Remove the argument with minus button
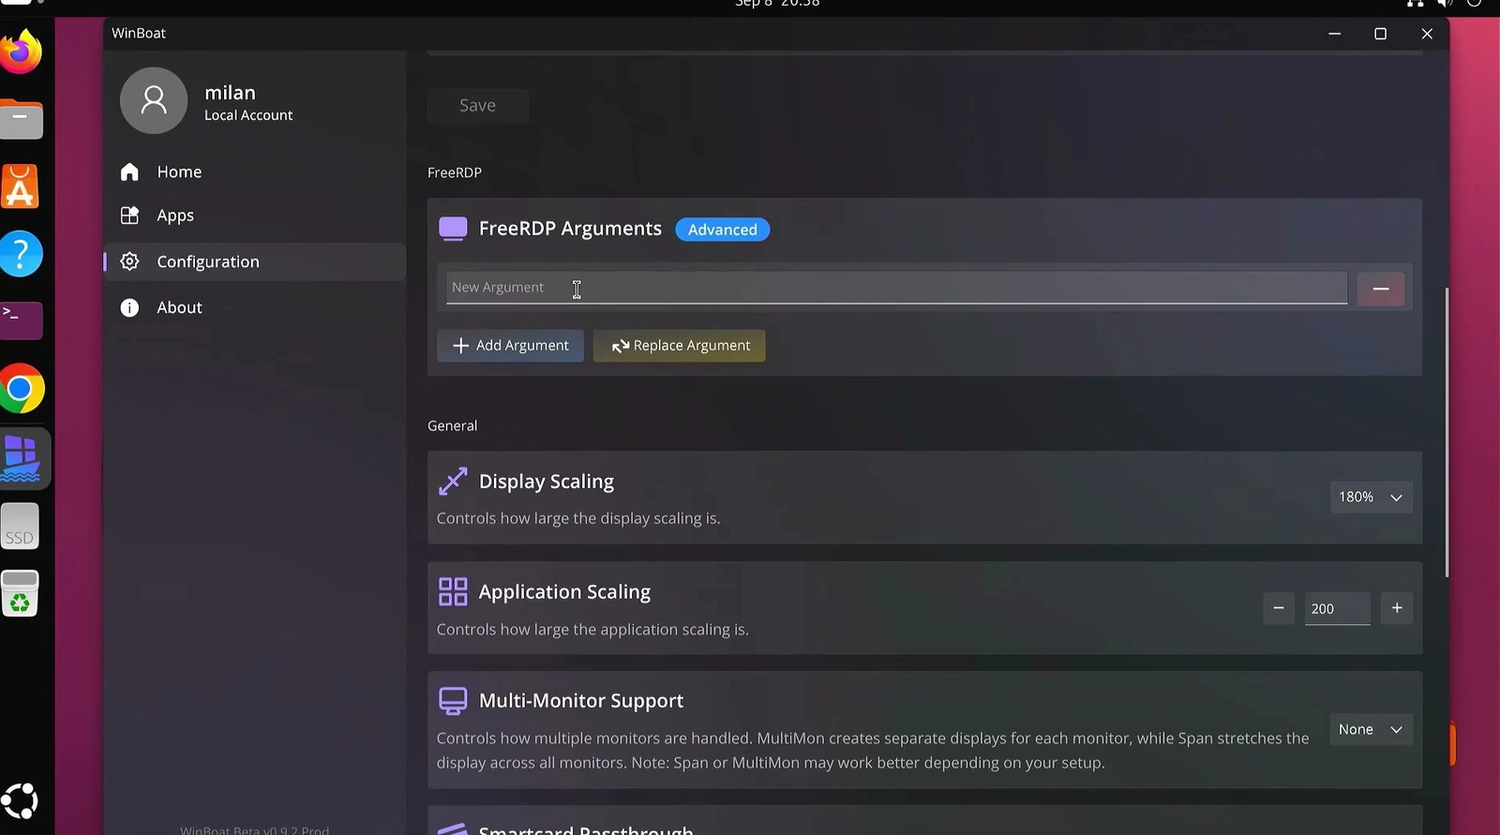Image resolution: width=1500 pixels, height=835 pixels. pyautogui.click(x=1380, y=289)
